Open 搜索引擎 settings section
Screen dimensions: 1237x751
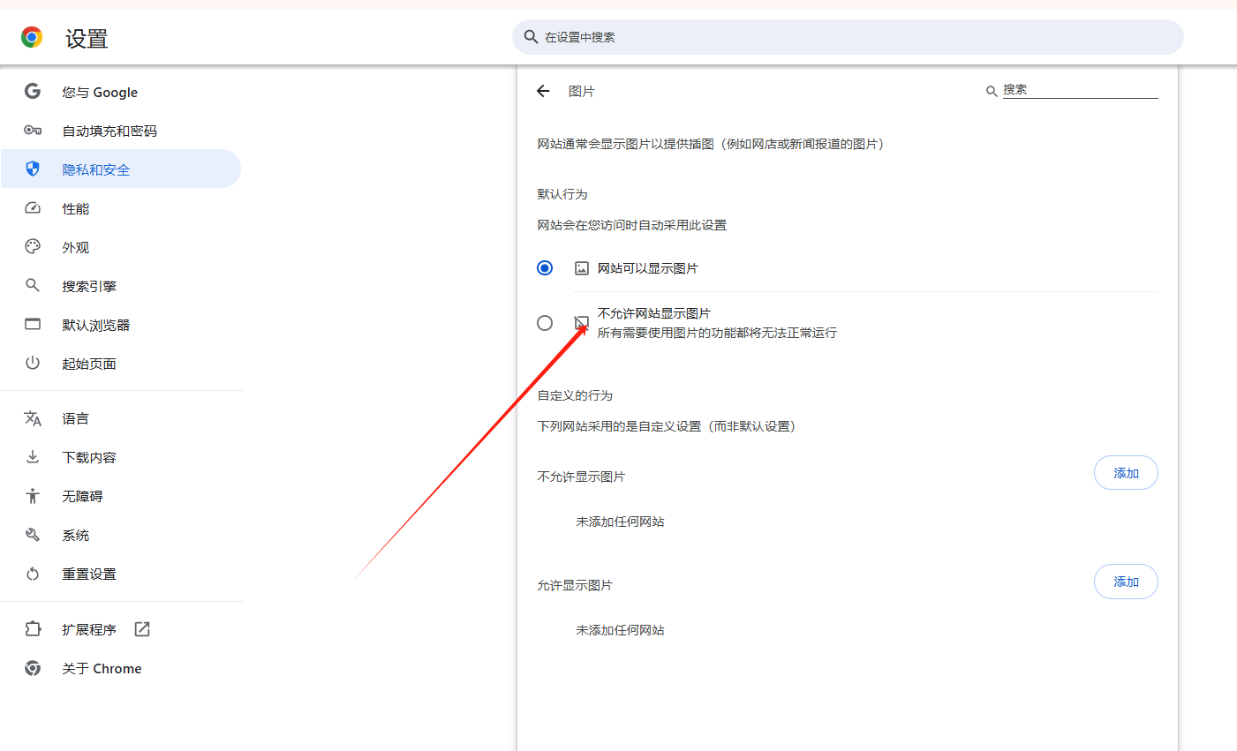(121, 286)
